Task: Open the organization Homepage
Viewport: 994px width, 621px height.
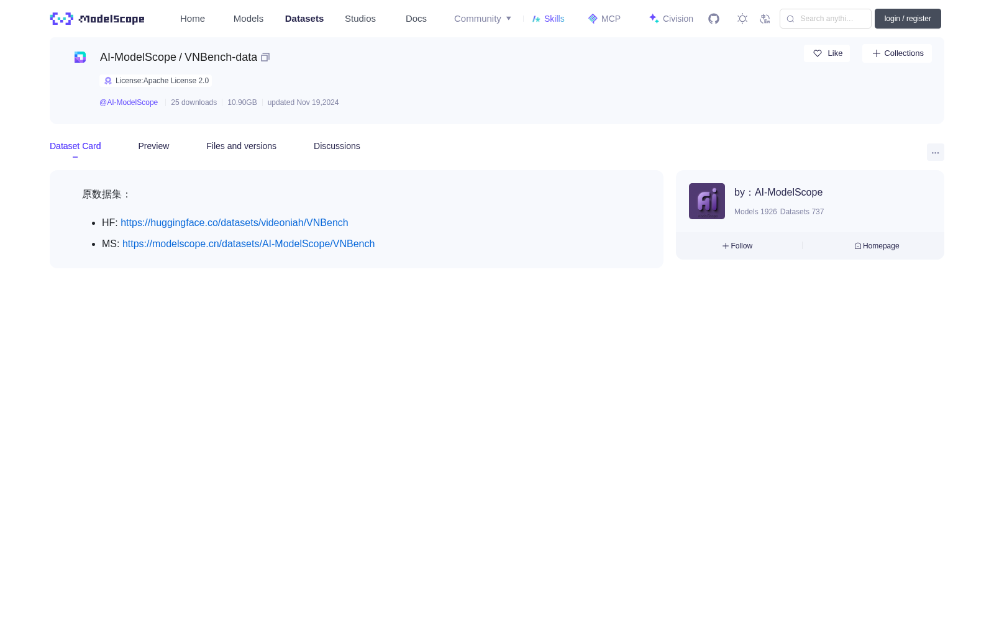Action: pyautogui.click(x=877, y=246)
